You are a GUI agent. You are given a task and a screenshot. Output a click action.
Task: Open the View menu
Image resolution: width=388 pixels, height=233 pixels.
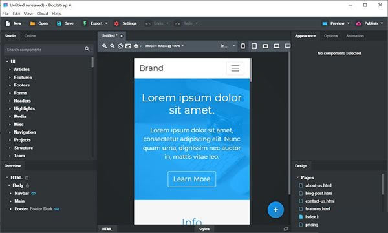[28, 14]
